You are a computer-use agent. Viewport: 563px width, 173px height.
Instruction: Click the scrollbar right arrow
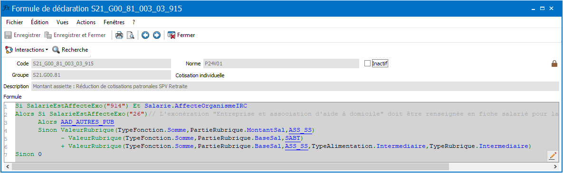[555, 166]
